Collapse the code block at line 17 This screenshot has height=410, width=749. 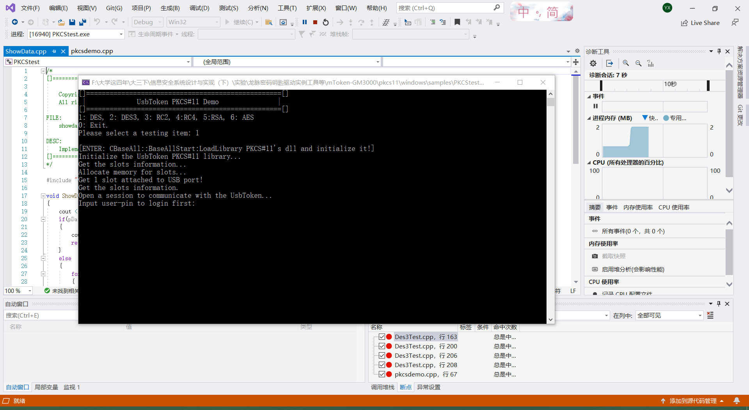[43, 196]
